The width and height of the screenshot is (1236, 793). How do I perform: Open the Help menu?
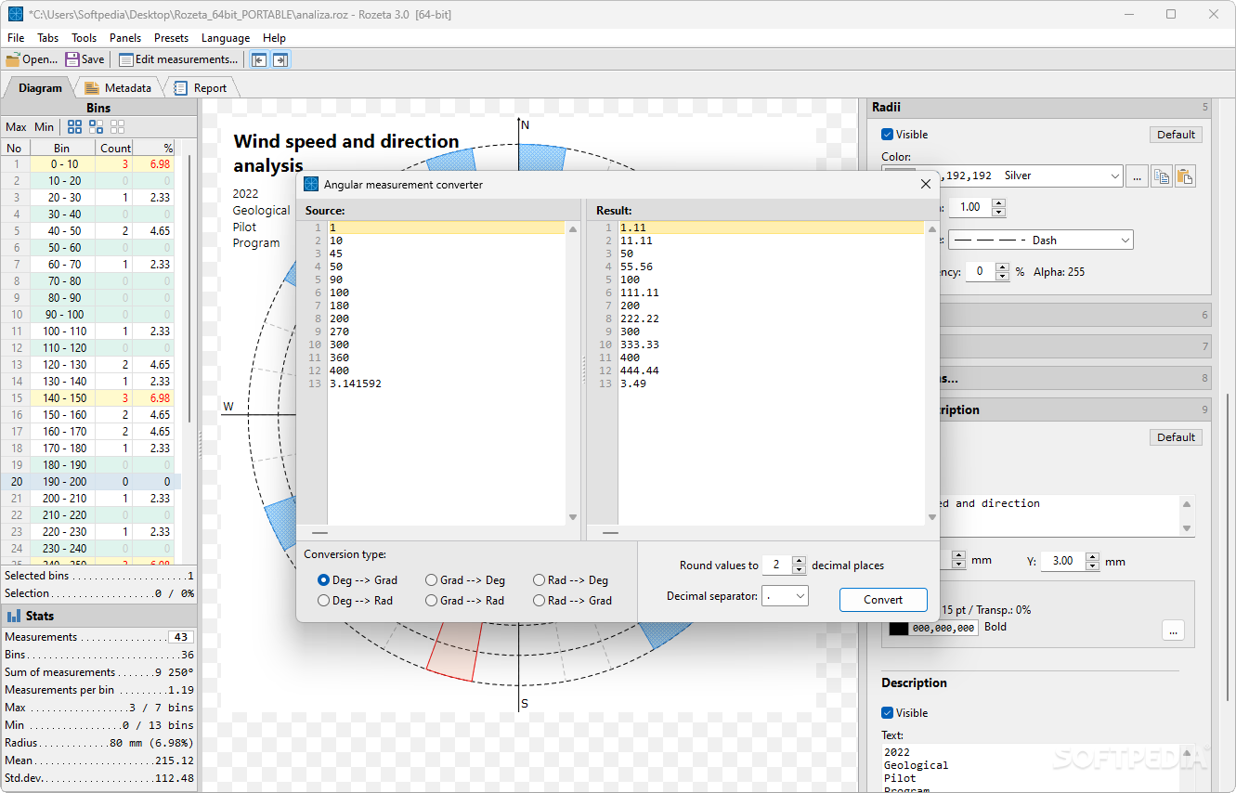click(274, 38)
